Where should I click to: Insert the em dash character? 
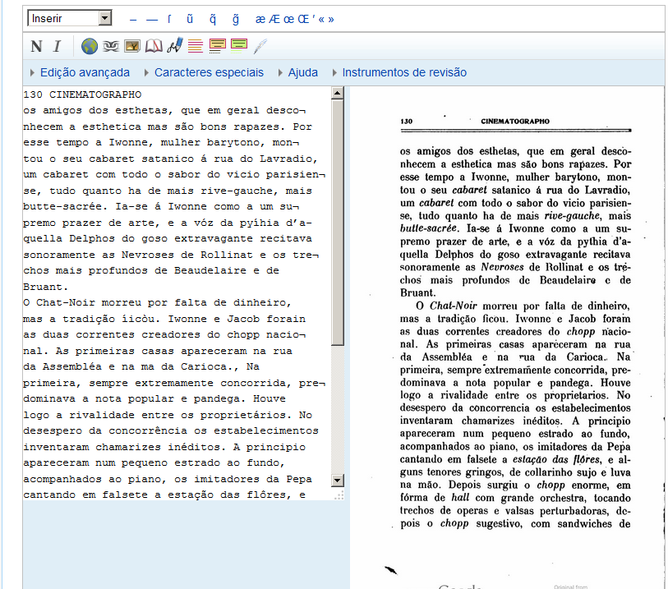[152, 20]
